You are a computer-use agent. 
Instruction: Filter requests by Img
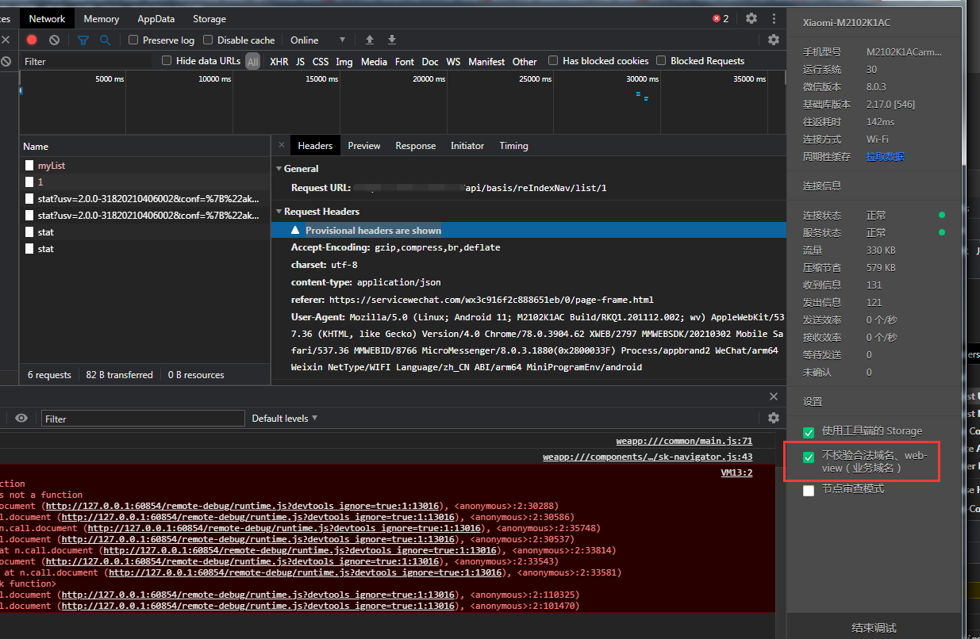(344, 61)
